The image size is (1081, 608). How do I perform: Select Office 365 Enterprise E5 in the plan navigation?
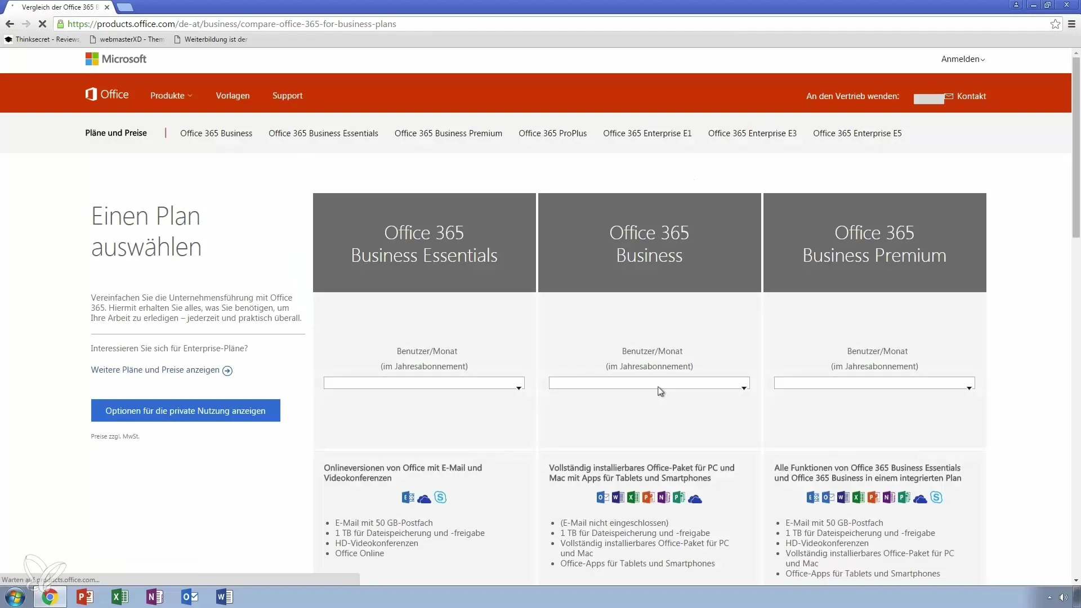click(857, 133)
